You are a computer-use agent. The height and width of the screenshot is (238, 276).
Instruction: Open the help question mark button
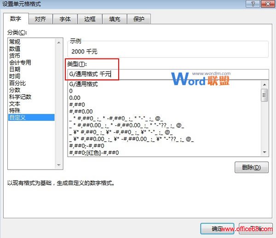coord(253,4)
